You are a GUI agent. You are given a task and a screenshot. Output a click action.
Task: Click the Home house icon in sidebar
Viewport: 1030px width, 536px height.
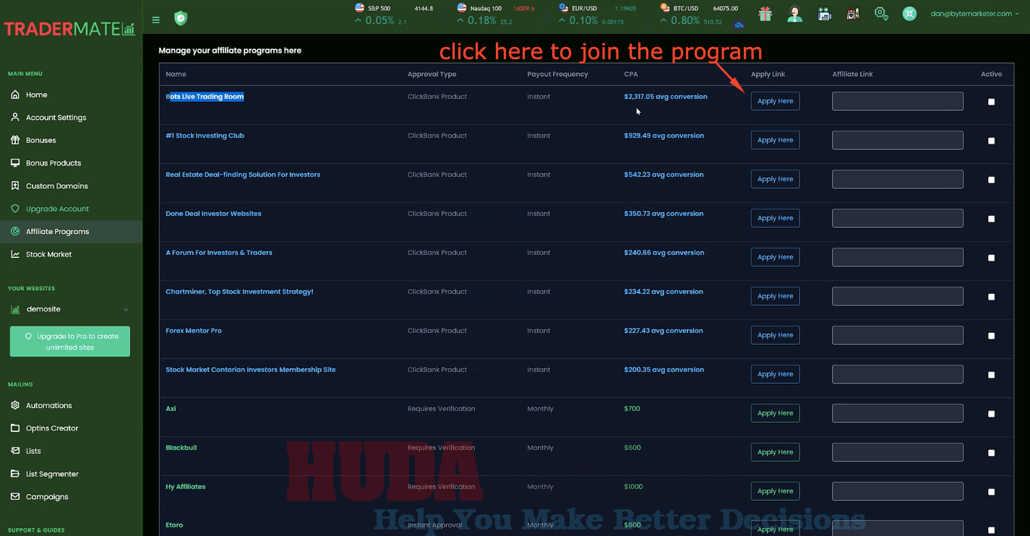pyautogui.click(x=15, y=95)
